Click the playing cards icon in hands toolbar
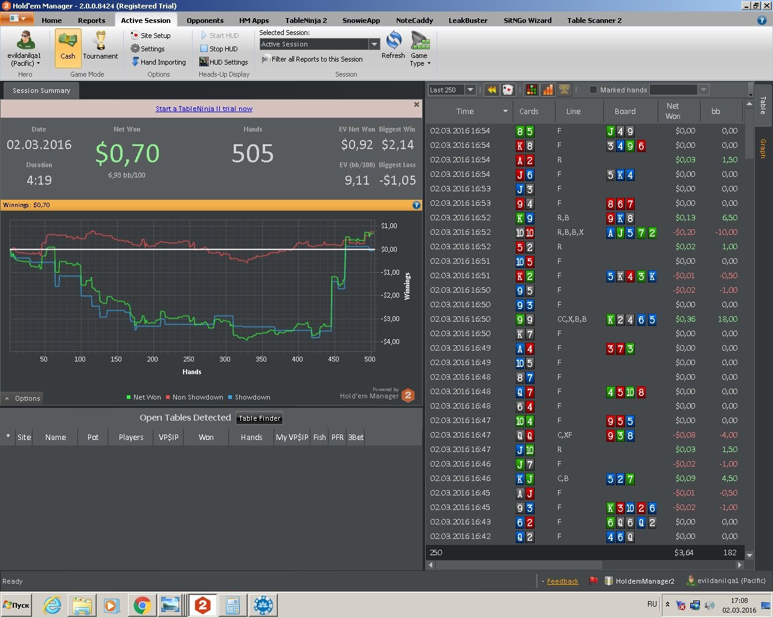Viewport: 773px width, 618px height. pyautogui.click(x=508, y=90)
